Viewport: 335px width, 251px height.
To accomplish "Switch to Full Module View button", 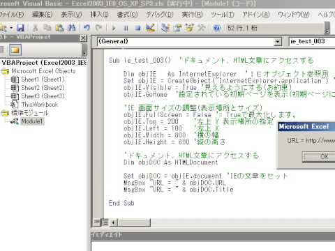I will 105,222.
